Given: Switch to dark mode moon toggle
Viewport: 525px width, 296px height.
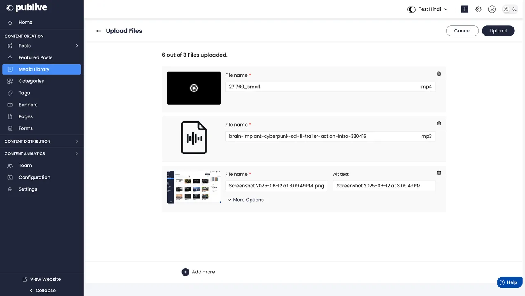Looking at the screenshot, I should [x=515, y=9].
